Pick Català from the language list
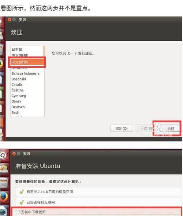This screenshot has height=216, width=183. [16, 84]
